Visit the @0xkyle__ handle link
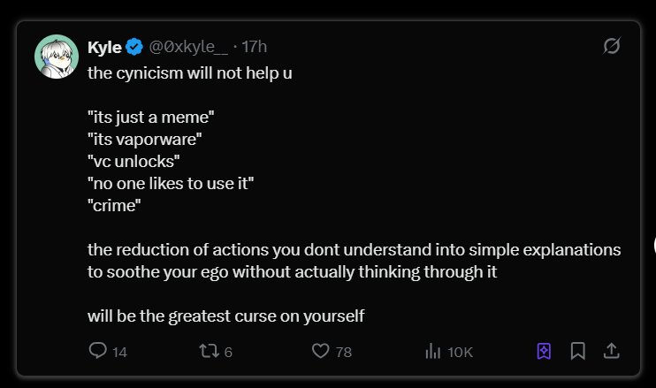The height and width of the screenshot is (388, 656). [187, 46]
